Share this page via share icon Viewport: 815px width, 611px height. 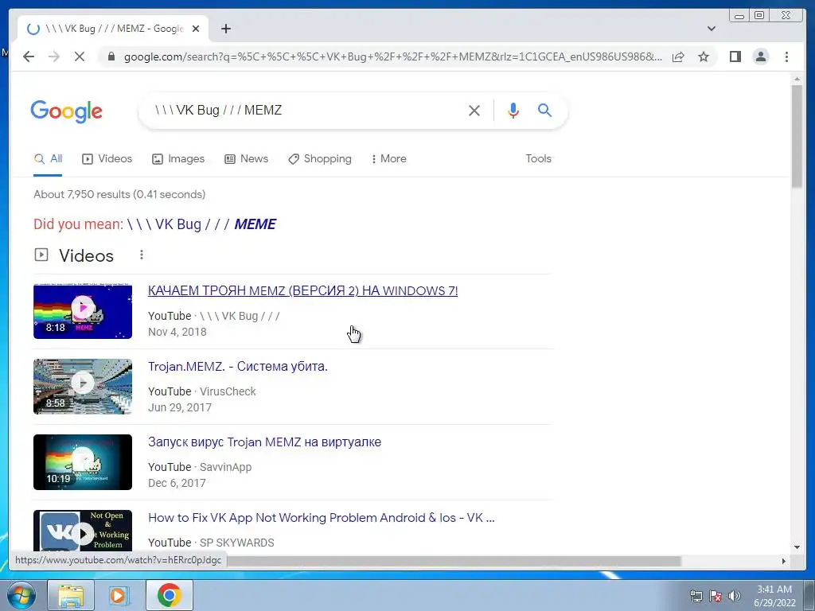678,56
